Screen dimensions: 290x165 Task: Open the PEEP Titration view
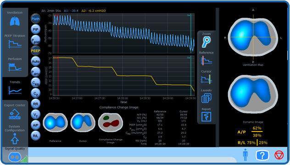(x=15, y=44)
